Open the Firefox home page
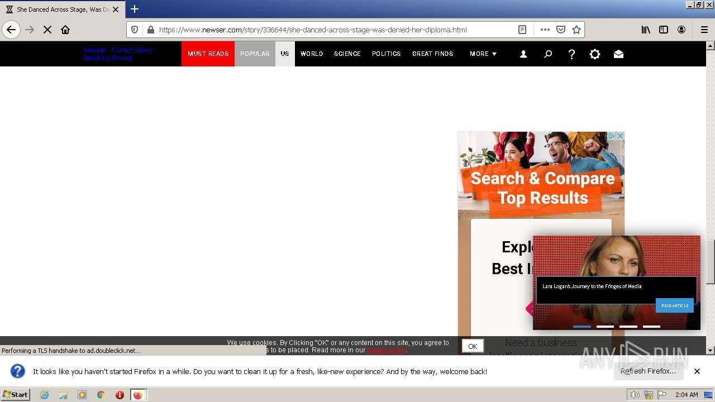The width and height of the screenshot is (715, 402). pyautogui.click(x=65, y=30)
